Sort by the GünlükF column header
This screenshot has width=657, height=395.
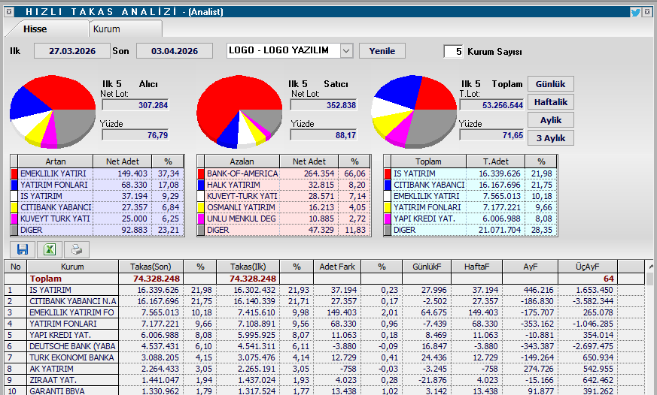pyautogui.click(x=427, y=267)
